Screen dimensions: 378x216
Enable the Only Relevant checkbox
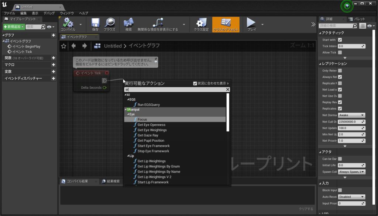(x=340, y=71)
